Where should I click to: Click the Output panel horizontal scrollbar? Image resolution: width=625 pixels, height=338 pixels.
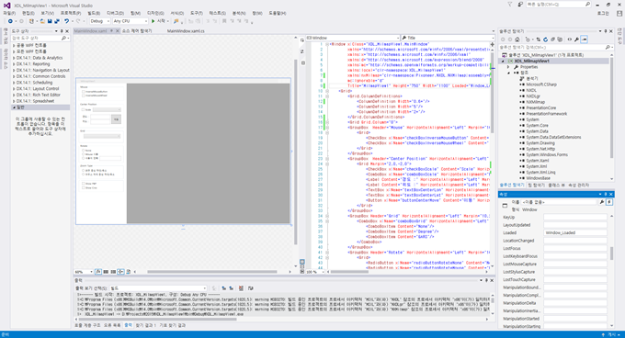pos(158,320)
